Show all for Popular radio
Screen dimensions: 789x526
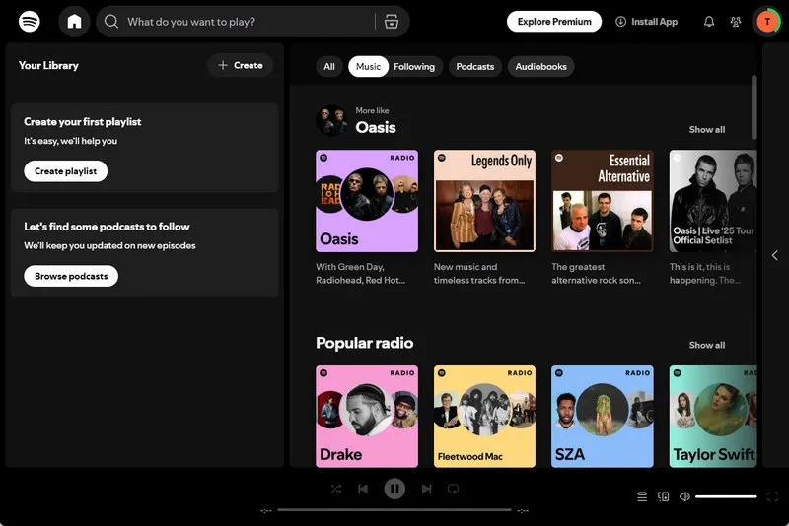point(707,345)
